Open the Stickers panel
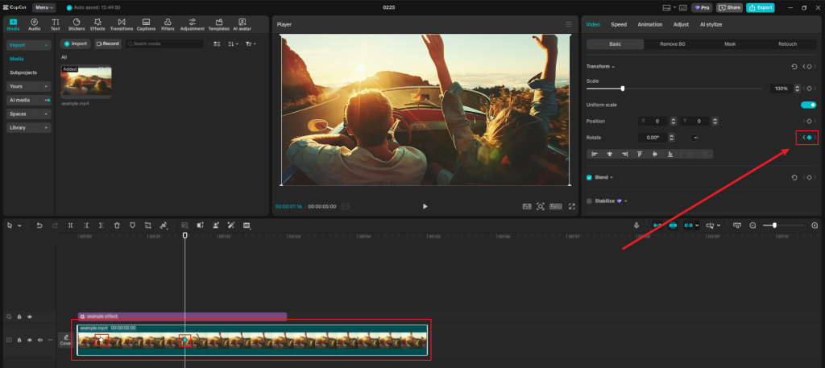Viewport: 825px width, 368px height. pos(77,25)
